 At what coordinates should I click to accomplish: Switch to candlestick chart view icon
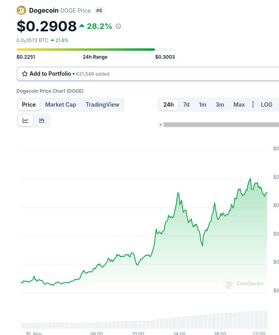click(x=42, y=121)
